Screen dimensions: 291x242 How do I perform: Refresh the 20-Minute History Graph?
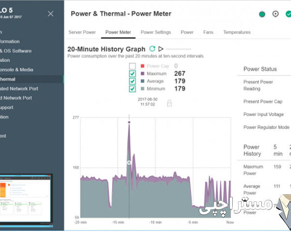[152, 49]
